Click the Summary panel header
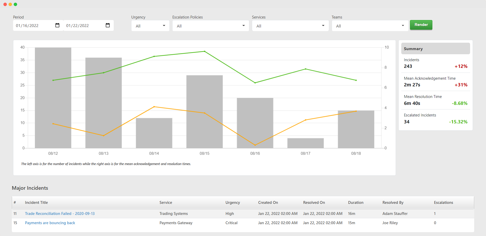The height and width of the screenshot is (236, 486). pyautogui.click(x=435, y=49)
